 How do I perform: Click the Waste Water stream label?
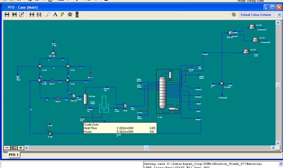[x=201, y=77]
